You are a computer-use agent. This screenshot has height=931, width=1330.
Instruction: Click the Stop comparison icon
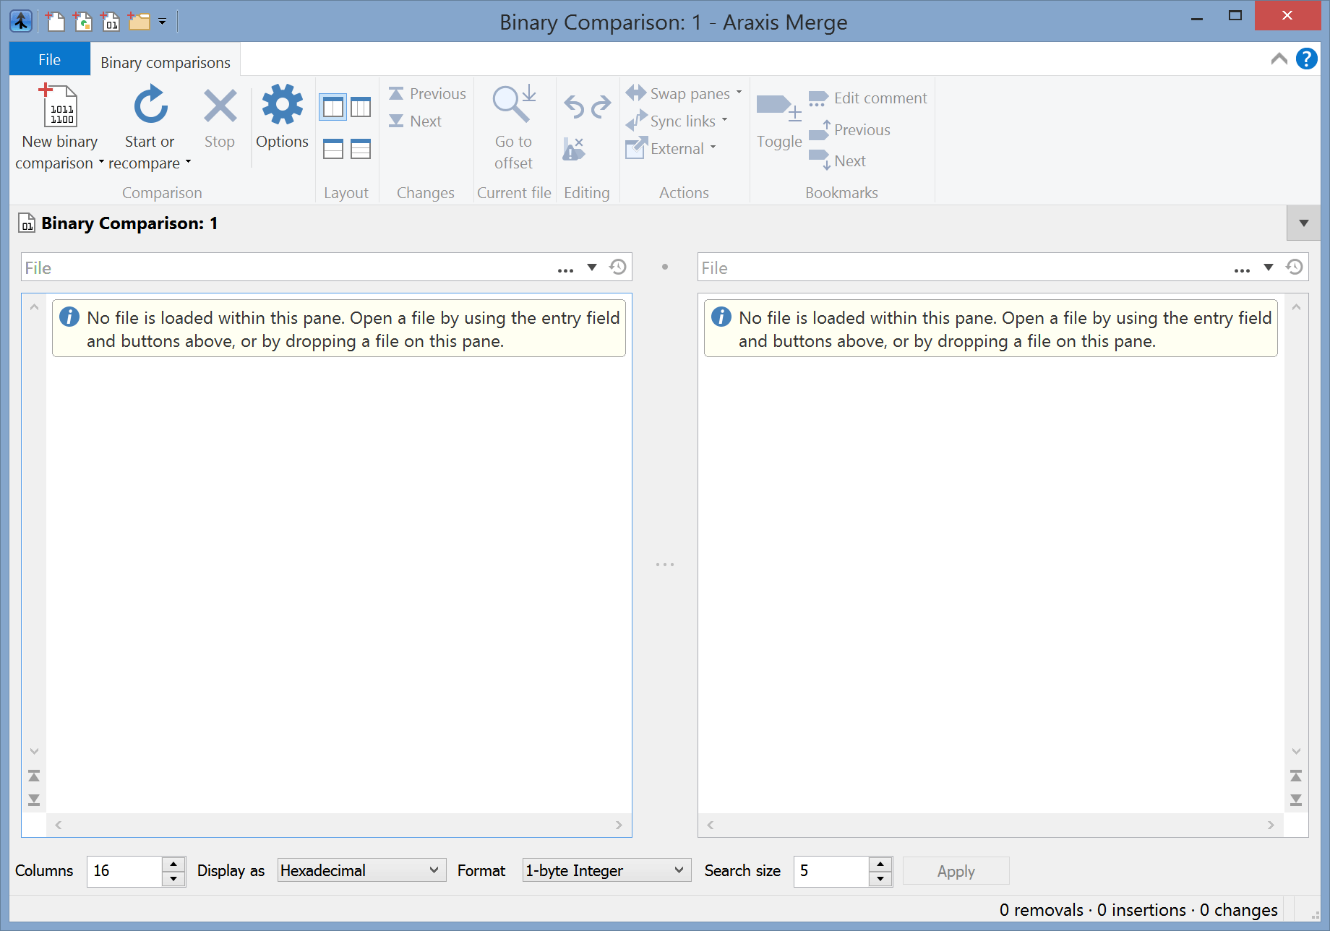(x=220, y=106)
